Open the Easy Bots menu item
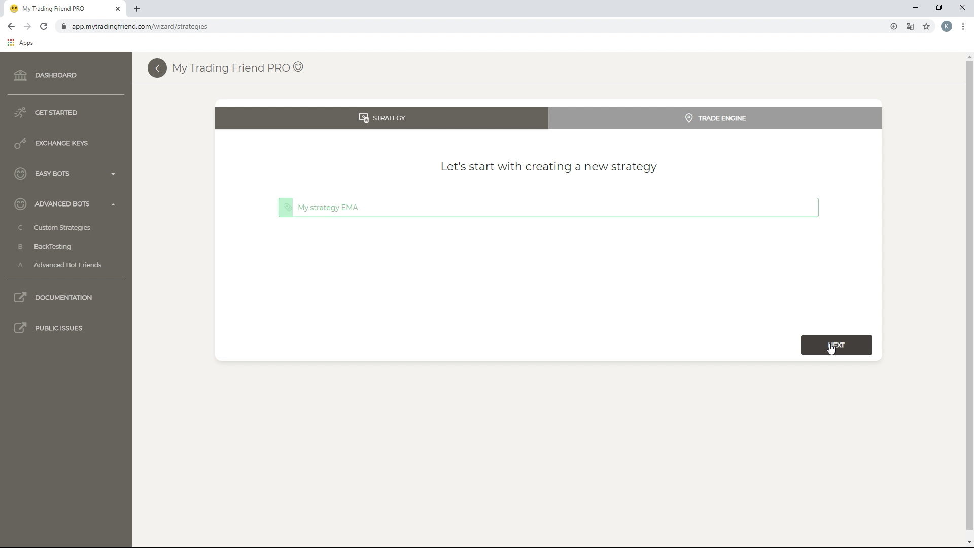The height and width of the screenshot is (548, 974). click(66, 174)
